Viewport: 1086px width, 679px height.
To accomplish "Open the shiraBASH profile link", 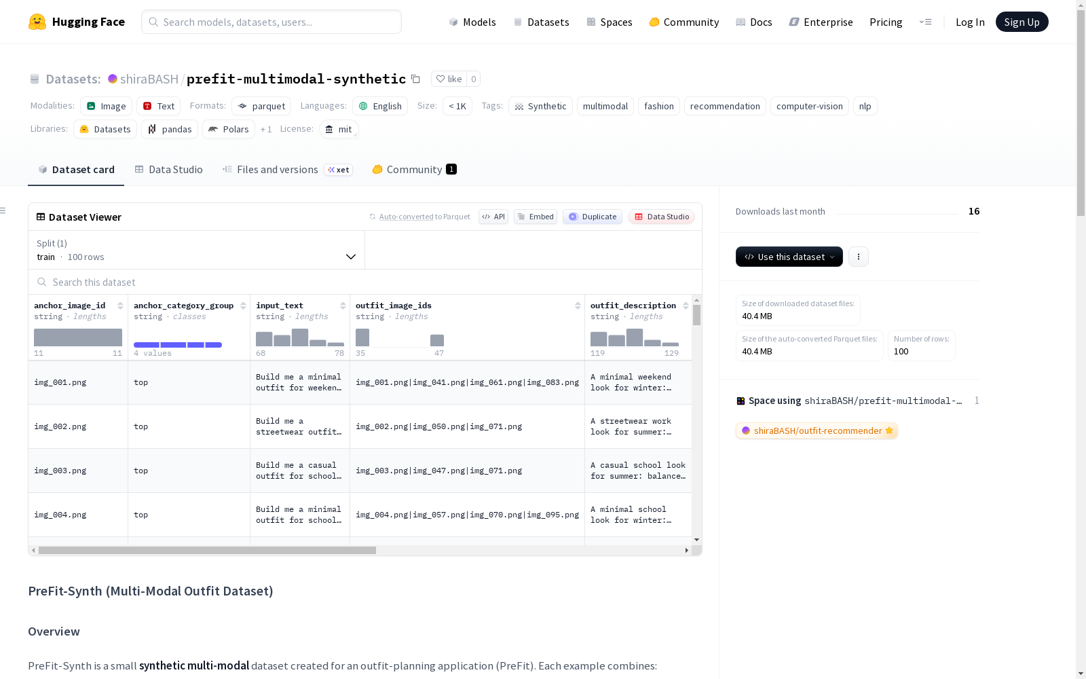I will tap(149, 79).
